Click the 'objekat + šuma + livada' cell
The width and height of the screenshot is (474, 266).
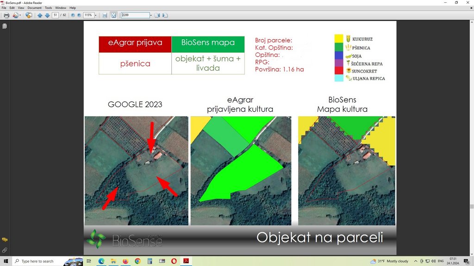point(208,63)
